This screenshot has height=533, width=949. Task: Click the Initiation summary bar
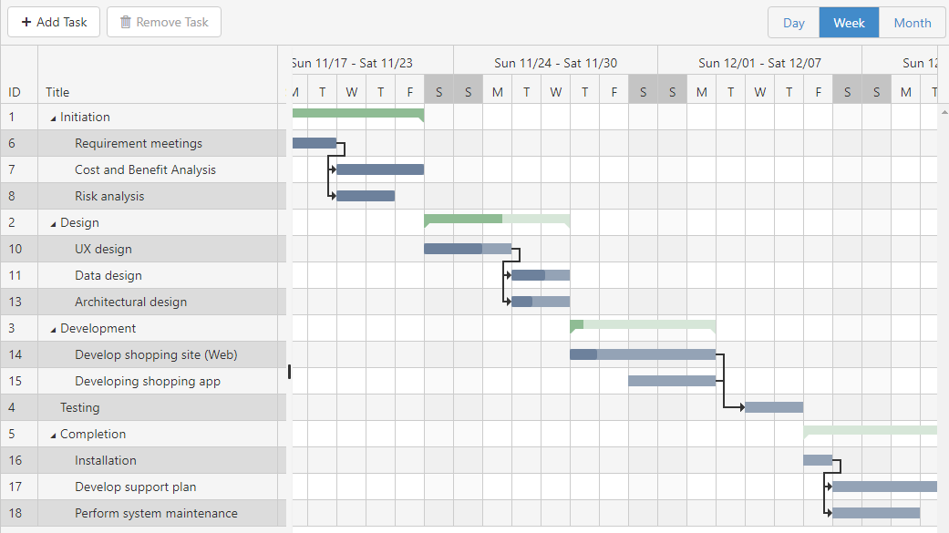click(x=358, y=114)
